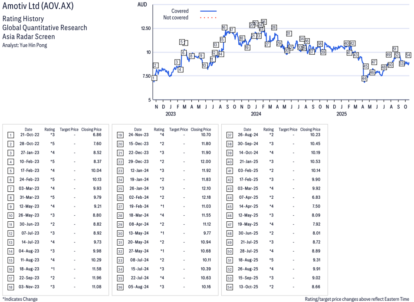Click chart marker 1 on the price chart

click(154, 78)
